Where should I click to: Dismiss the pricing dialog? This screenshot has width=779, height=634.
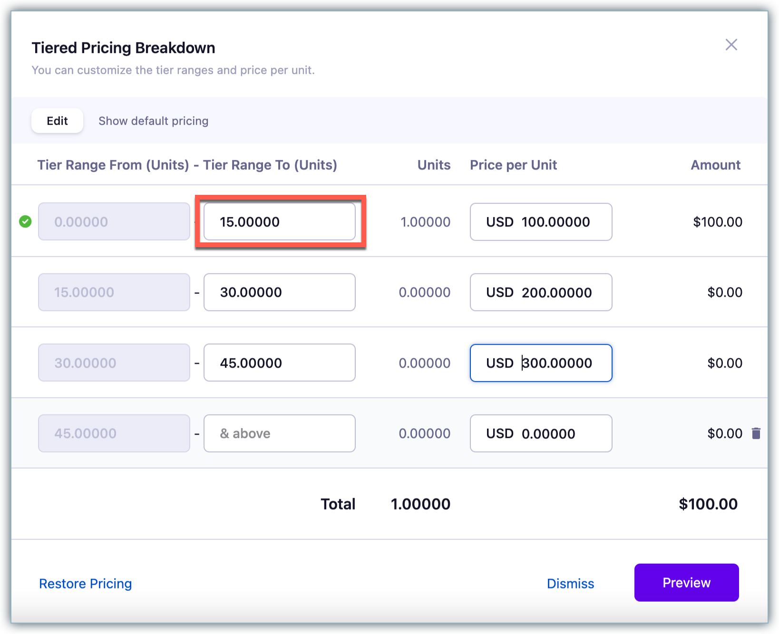(570, 583)
